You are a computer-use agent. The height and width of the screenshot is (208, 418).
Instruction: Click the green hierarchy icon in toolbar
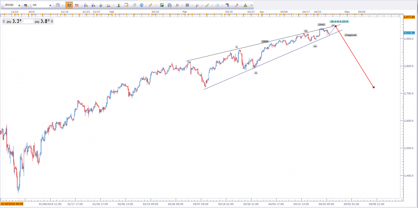click(245, 5)
